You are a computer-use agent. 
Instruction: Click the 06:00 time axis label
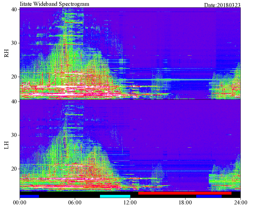[75, 203]
